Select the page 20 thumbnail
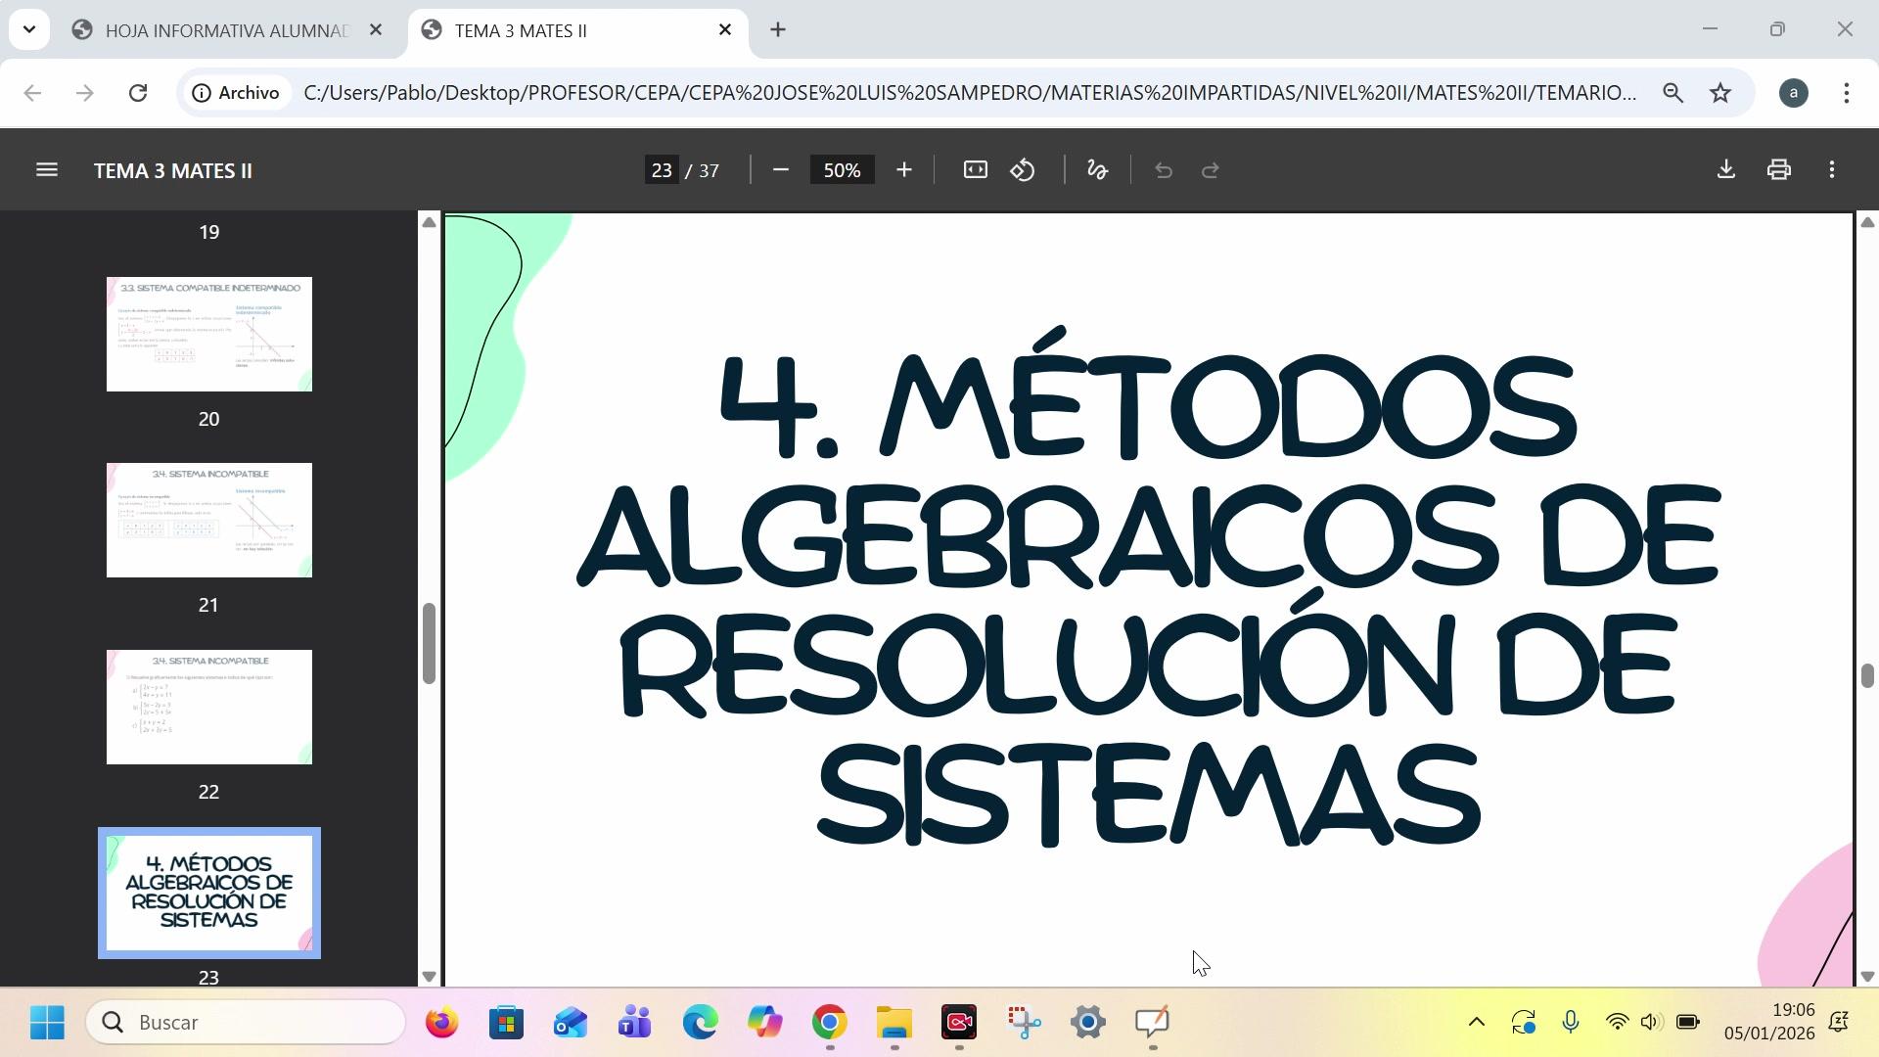This screenshot has height=1057, width=1879. point(209,334)
